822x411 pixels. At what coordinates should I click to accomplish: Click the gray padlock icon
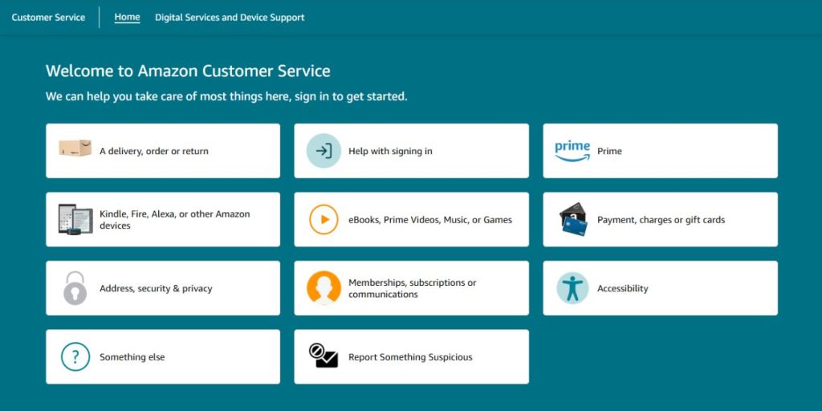(x=75, y=288)
